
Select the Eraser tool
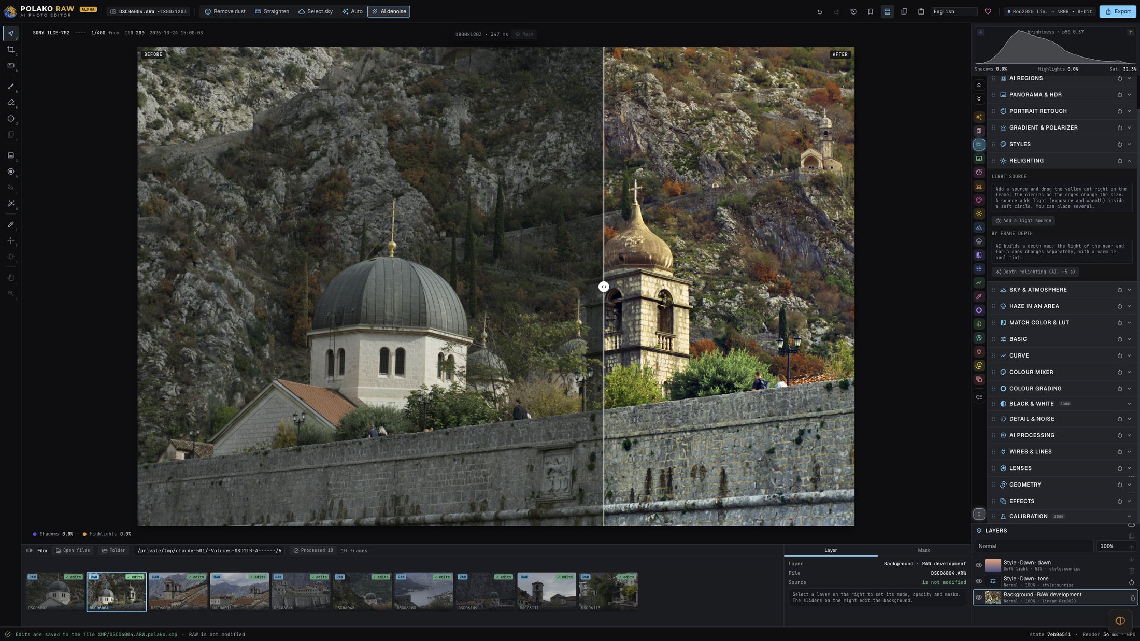coord(11,103)
